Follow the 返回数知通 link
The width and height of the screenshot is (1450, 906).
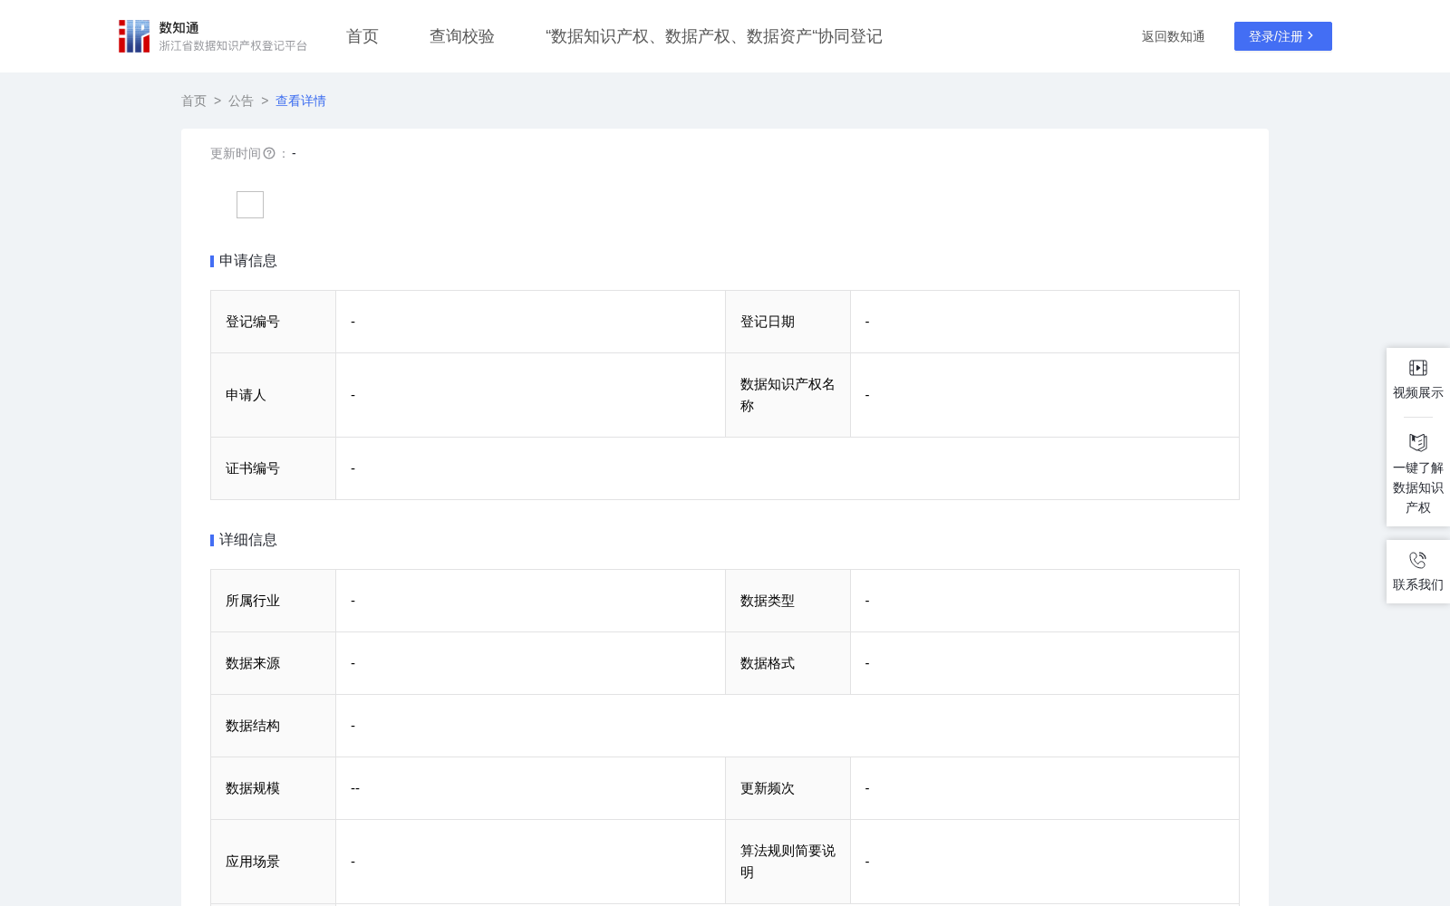(x=1174, y=36)
